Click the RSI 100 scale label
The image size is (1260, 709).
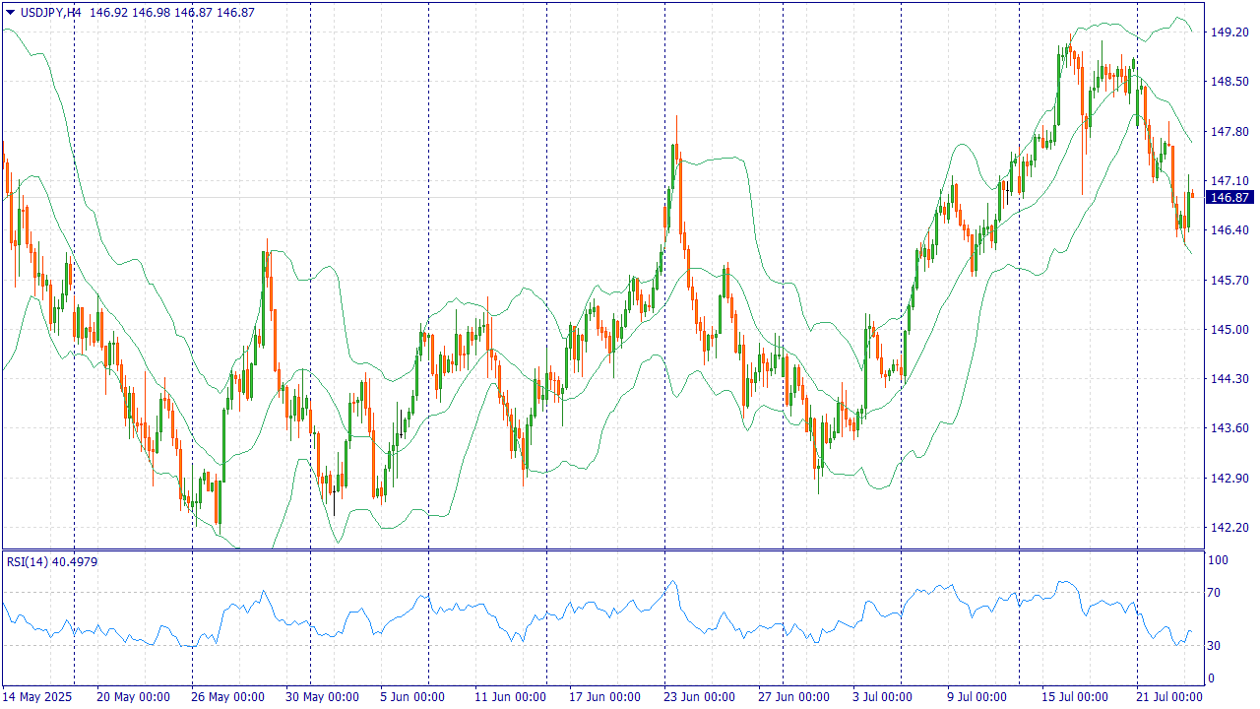(1219, 560)
